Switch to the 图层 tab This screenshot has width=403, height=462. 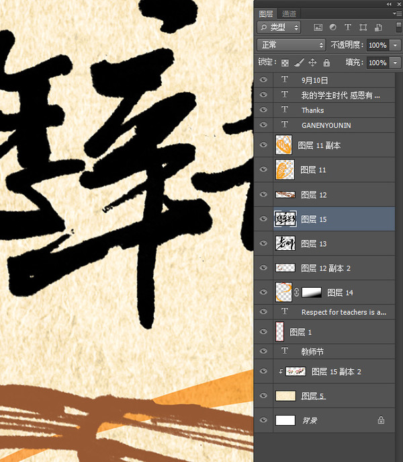pos(266,13)
